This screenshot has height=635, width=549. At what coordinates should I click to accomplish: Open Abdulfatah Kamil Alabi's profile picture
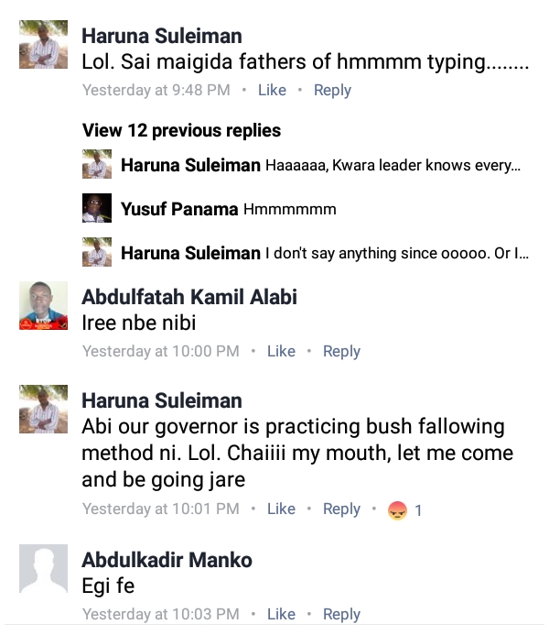(x=44, y=305)
